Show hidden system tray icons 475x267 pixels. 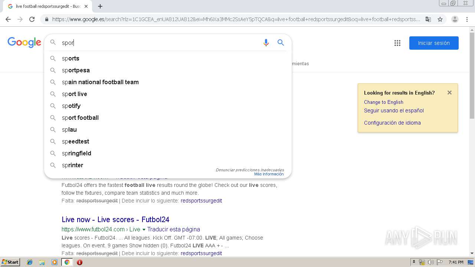click(x=414, y=262)
